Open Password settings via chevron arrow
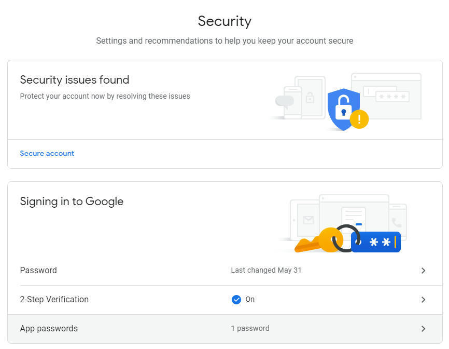 pyautogui.click(x=423, y=271)
